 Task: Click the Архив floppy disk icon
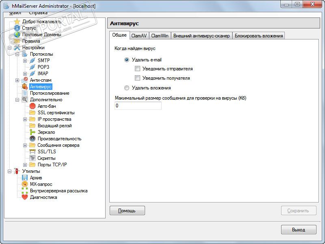25,178
